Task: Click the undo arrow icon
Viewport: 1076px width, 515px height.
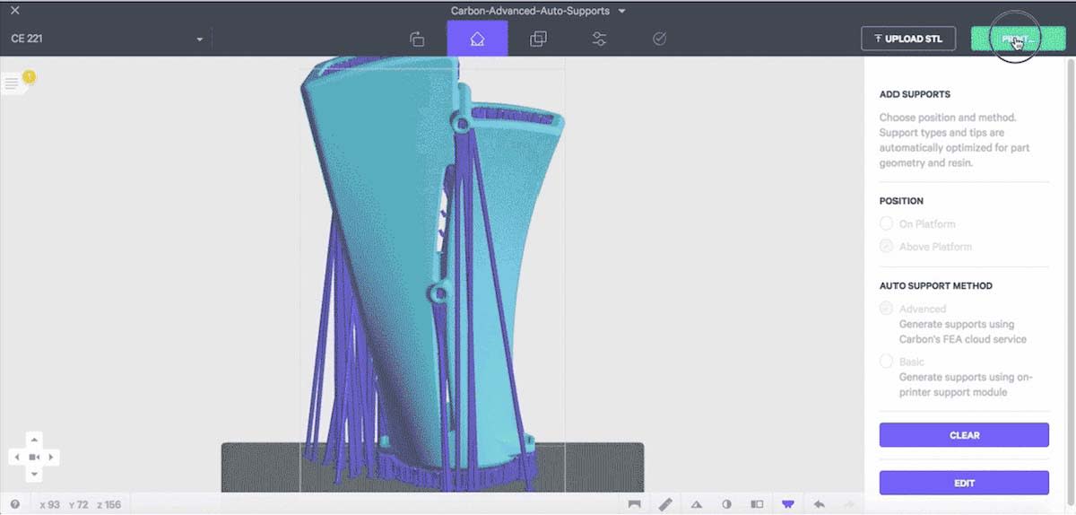Action: click(819, 504)
